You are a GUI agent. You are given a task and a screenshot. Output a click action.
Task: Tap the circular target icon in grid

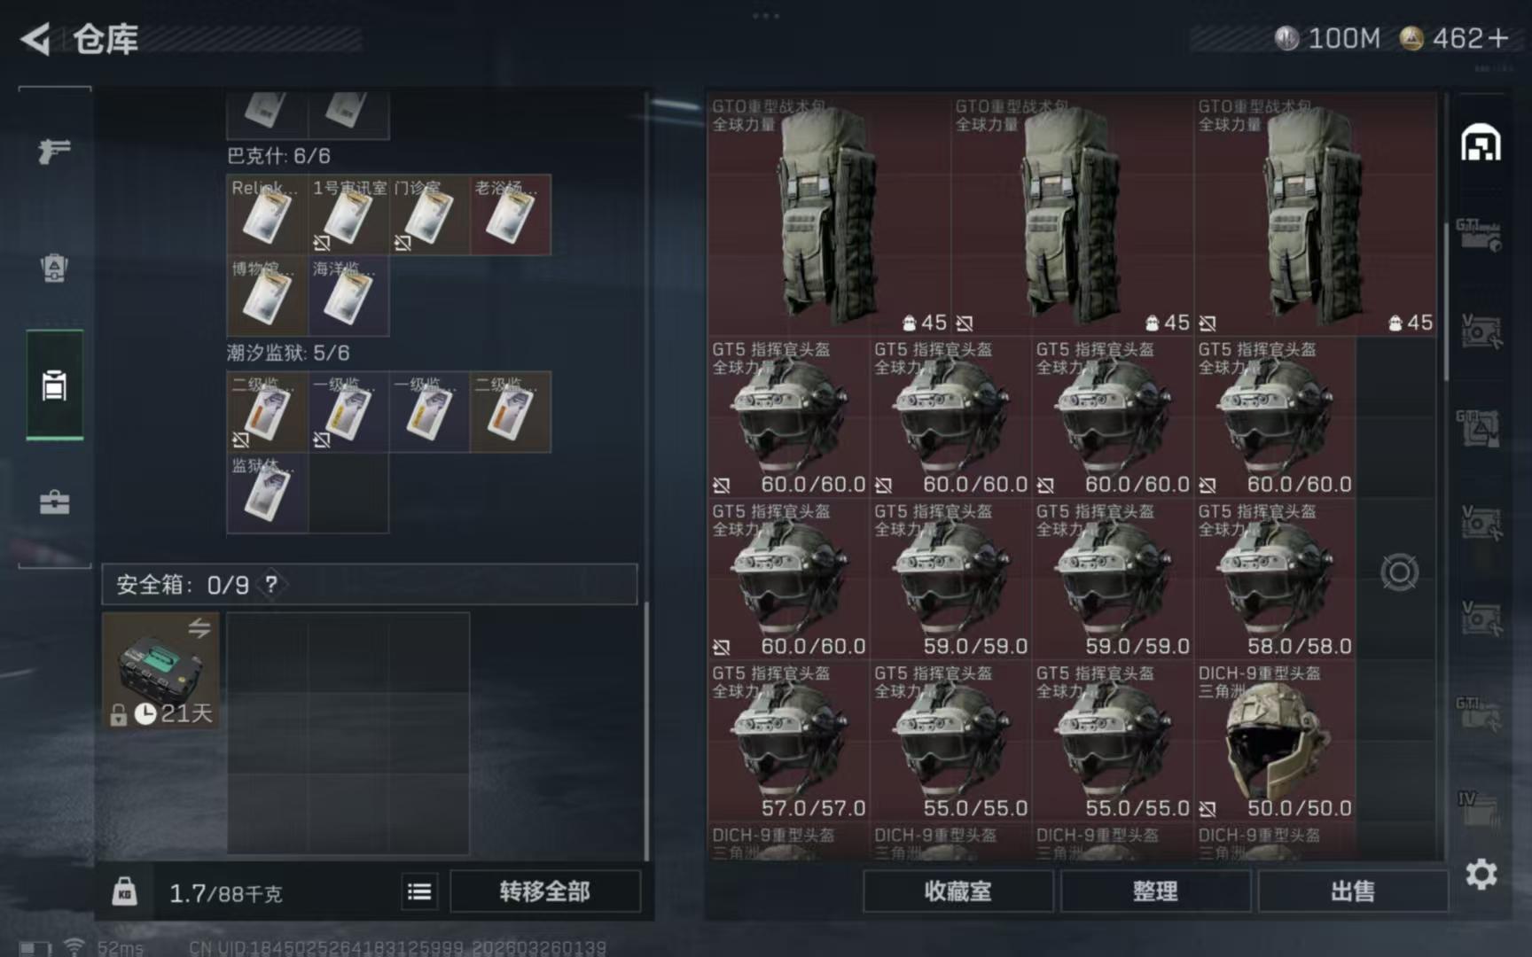[1399, 572]
